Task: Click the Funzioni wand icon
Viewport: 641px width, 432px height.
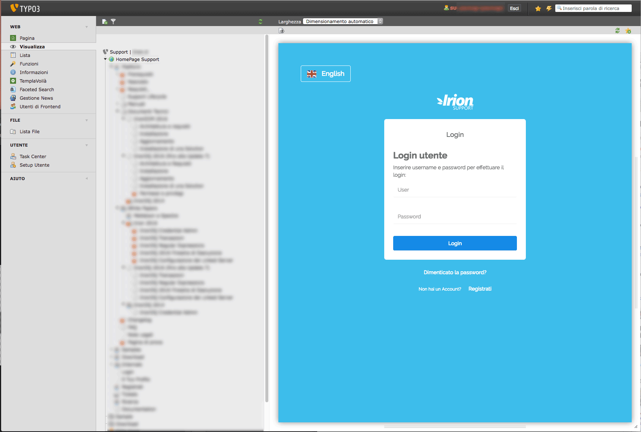Action: [13, 64]
